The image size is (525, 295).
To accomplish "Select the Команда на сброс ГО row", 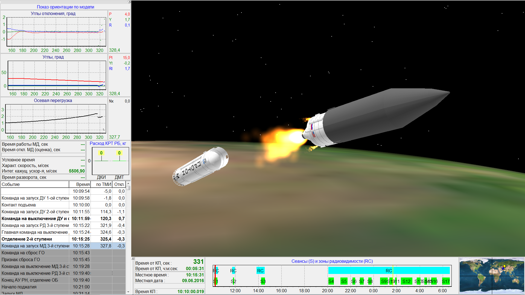I will (35, 253).
